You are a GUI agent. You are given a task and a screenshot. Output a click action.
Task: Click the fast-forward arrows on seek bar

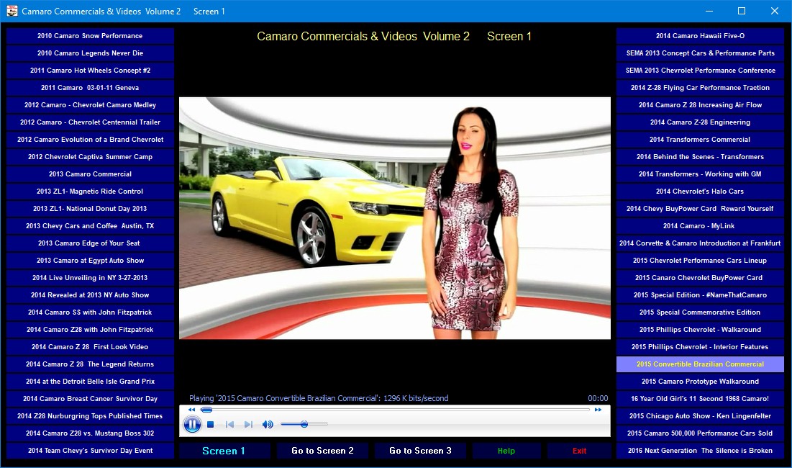pos(598,410)
